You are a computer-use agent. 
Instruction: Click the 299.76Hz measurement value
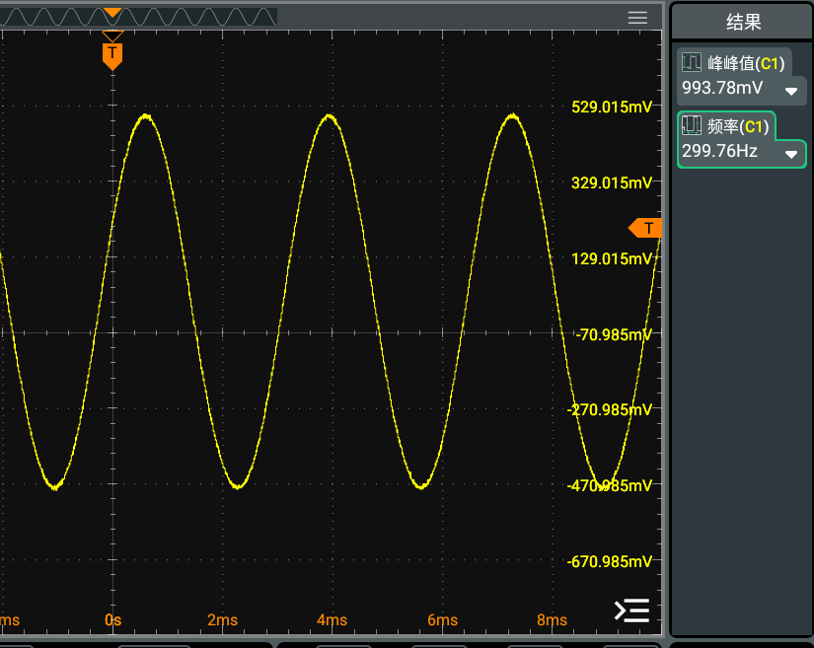[720, 152]
